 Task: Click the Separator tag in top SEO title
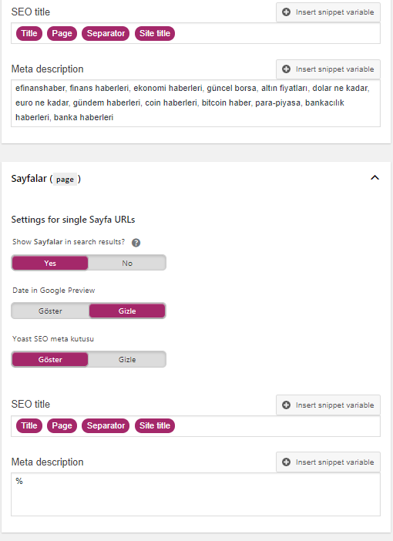click(x=106, y=33)
